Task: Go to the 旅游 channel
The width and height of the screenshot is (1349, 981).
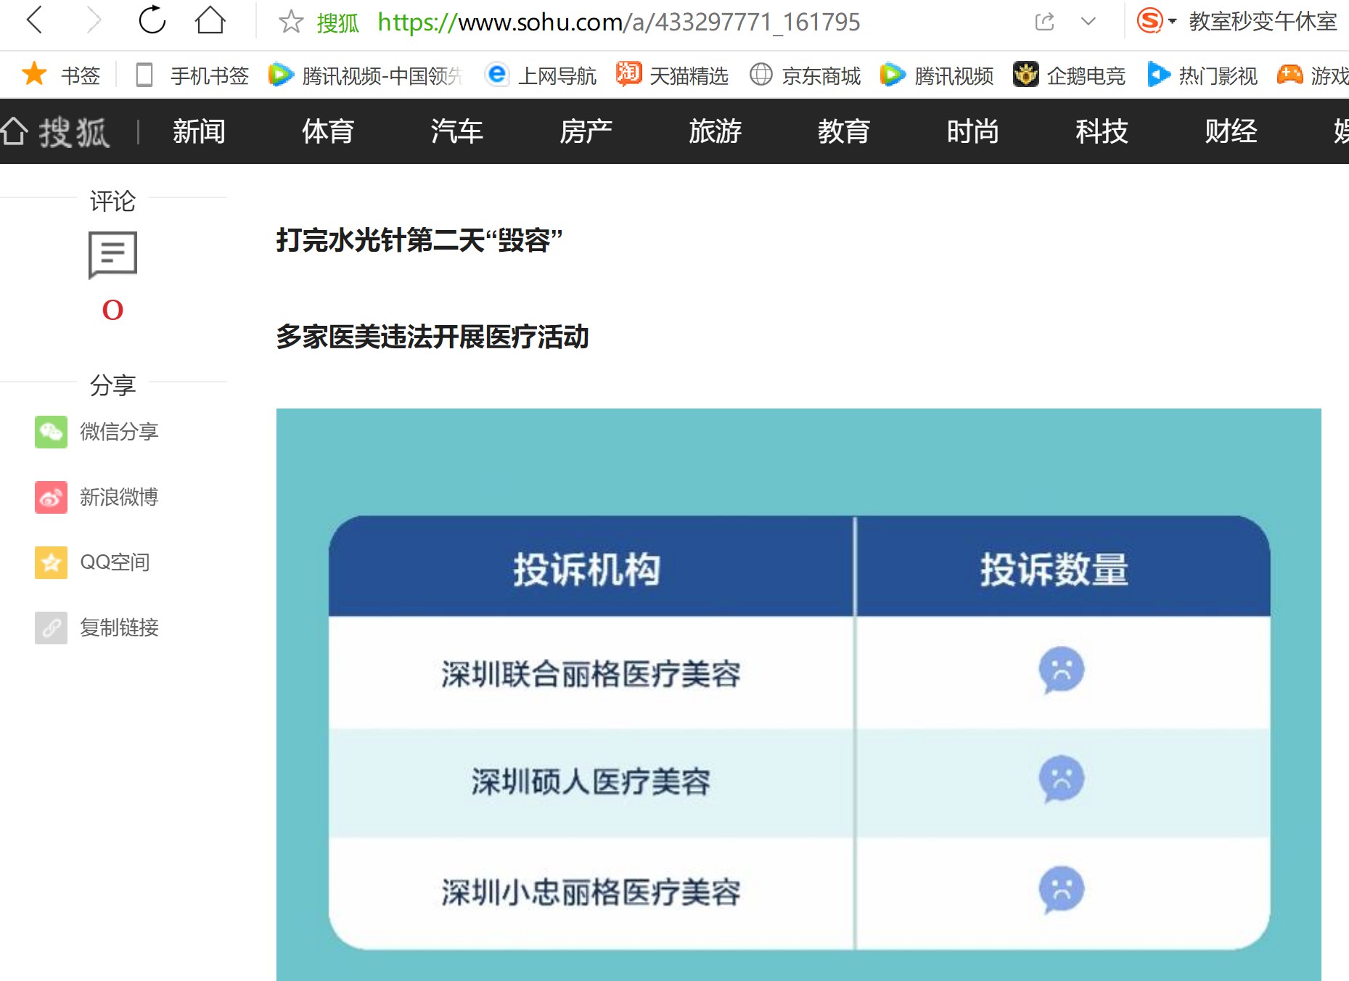Action: click(x=715, y=131)
